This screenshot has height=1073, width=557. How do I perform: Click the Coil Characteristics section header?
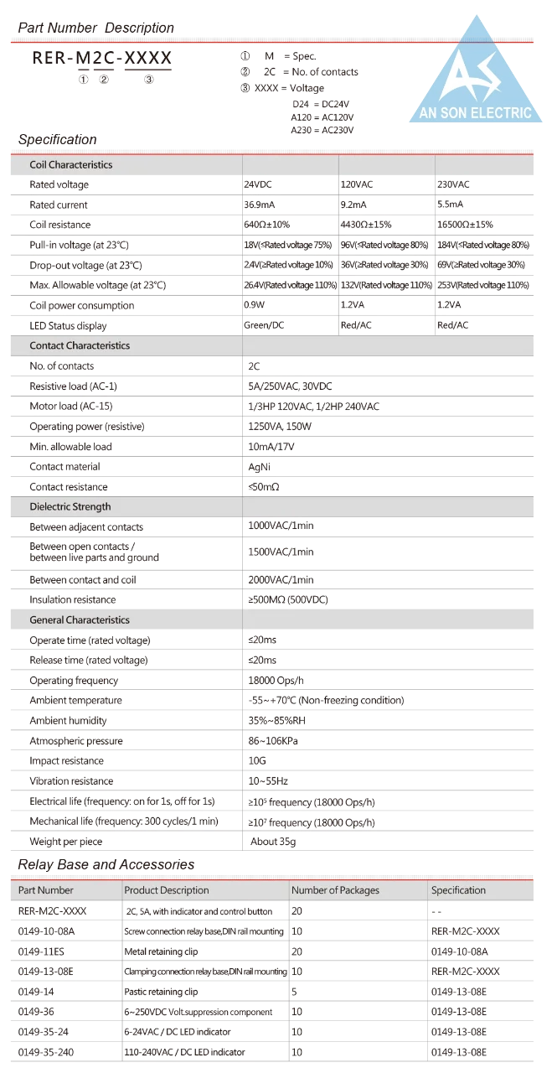(71, 164)
